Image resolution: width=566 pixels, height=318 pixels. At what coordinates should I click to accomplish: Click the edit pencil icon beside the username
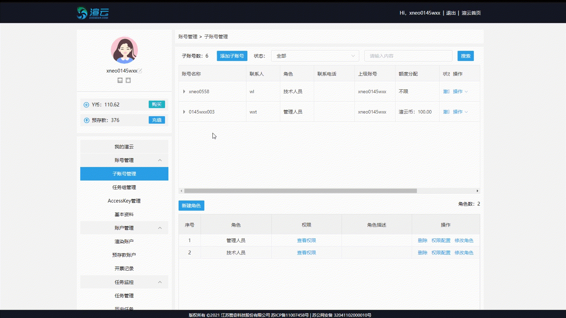click(140, 71)
